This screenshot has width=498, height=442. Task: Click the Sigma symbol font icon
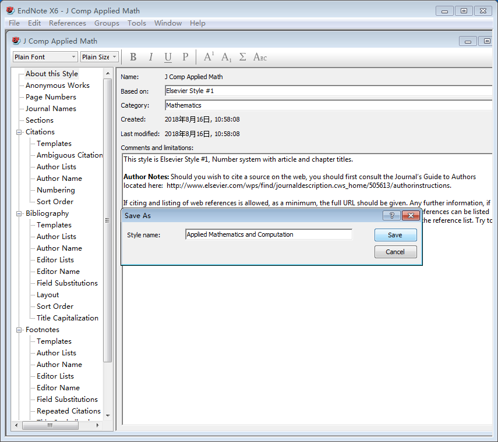[243, 57]
